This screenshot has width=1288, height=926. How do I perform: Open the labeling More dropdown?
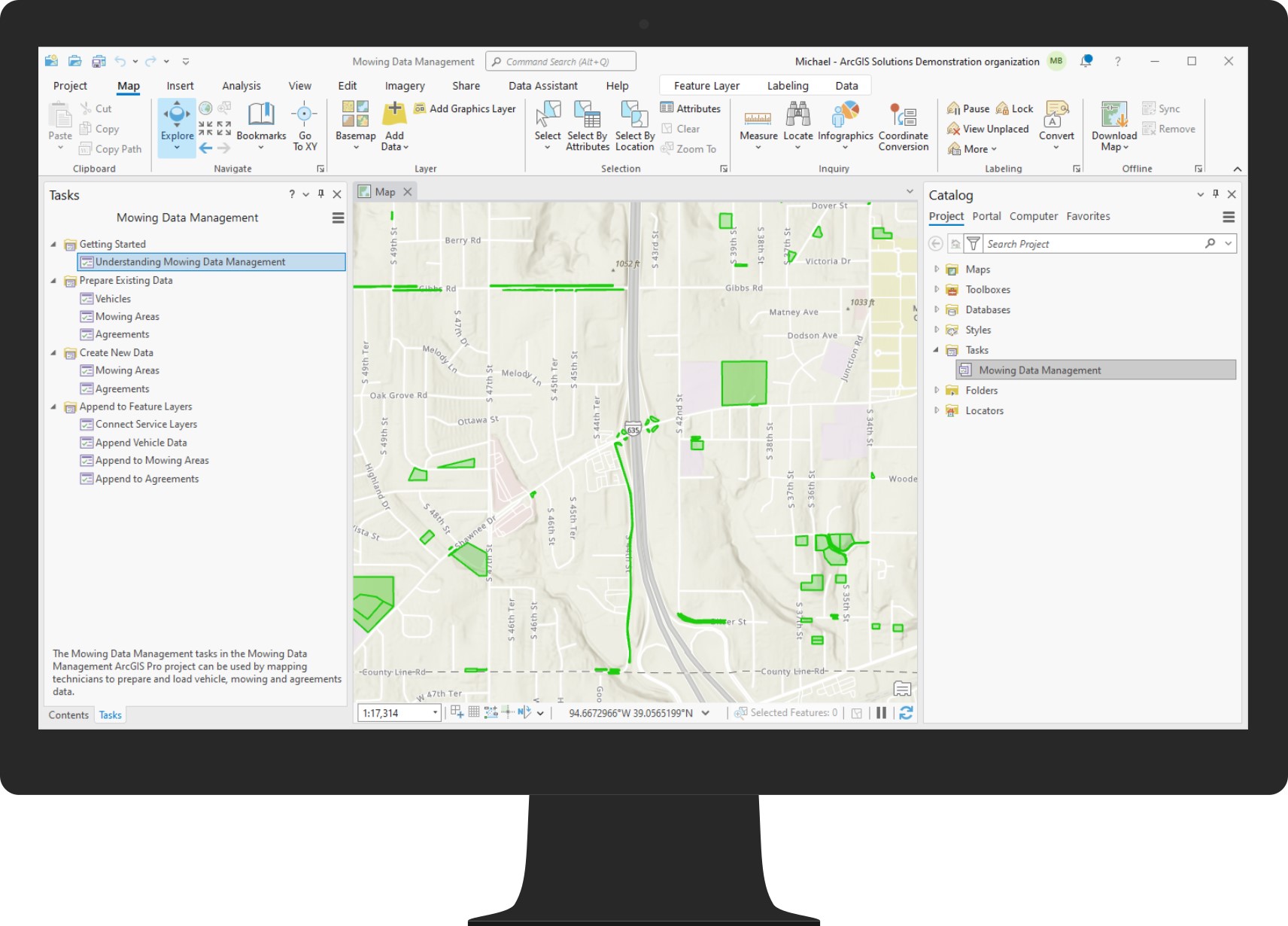972,149
